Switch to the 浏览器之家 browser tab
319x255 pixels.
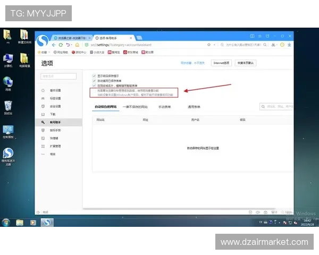pos(72,38)
